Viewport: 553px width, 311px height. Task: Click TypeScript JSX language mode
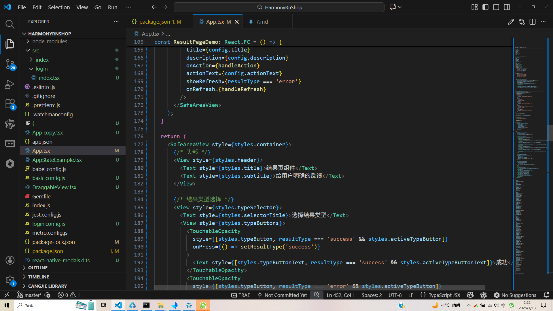click(444, 295)
